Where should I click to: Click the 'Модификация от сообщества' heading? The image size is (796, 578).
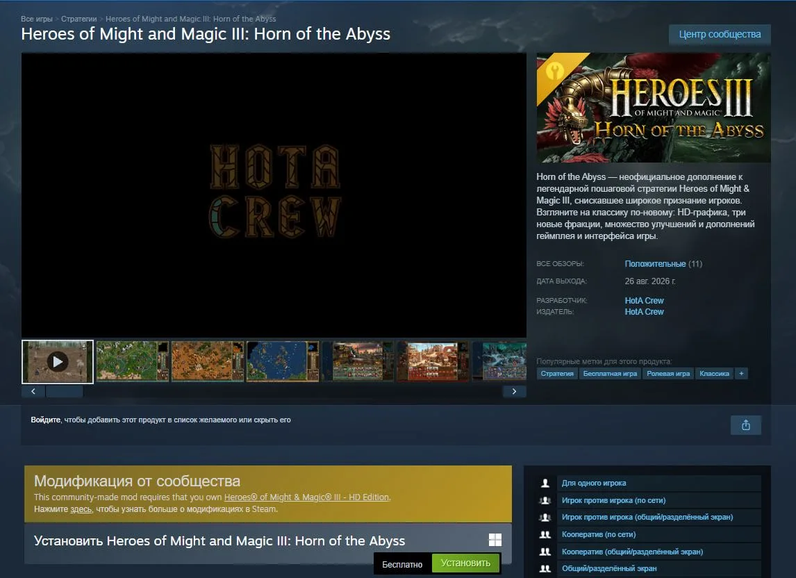pyautogui.click(x=137, y=481)
